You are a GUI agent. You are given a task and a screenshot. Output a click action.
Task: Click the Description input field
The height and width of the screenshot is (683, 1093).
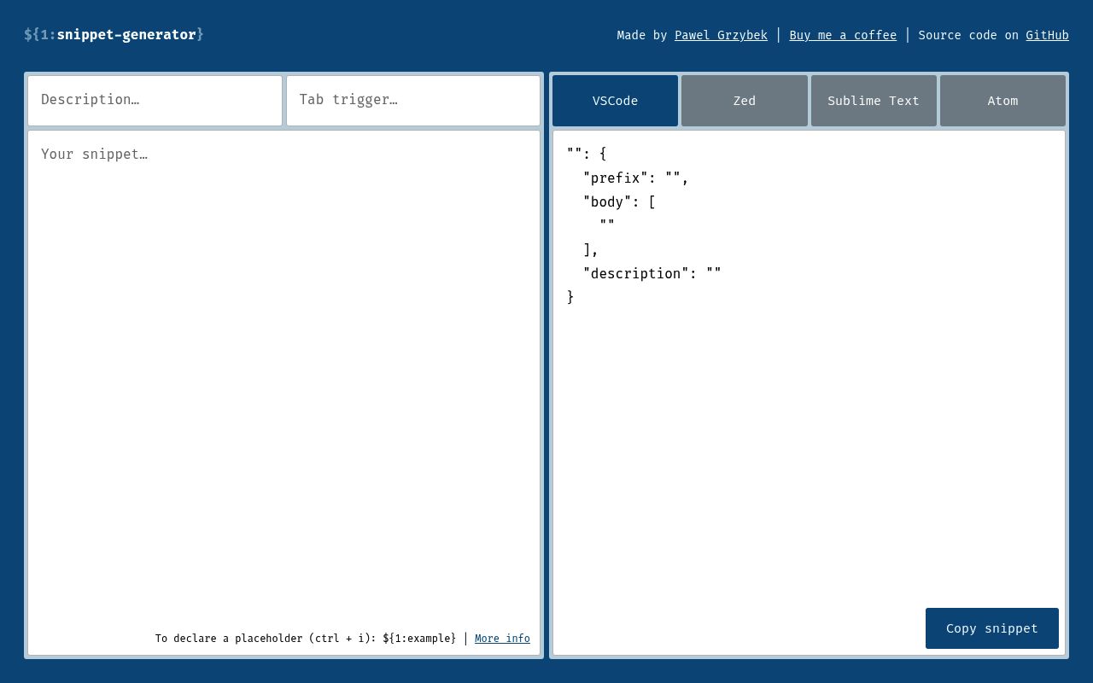click(155, 100)
